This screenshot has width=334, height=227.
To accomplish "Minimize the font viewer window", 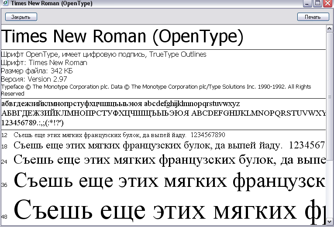I will click(307, 3).
